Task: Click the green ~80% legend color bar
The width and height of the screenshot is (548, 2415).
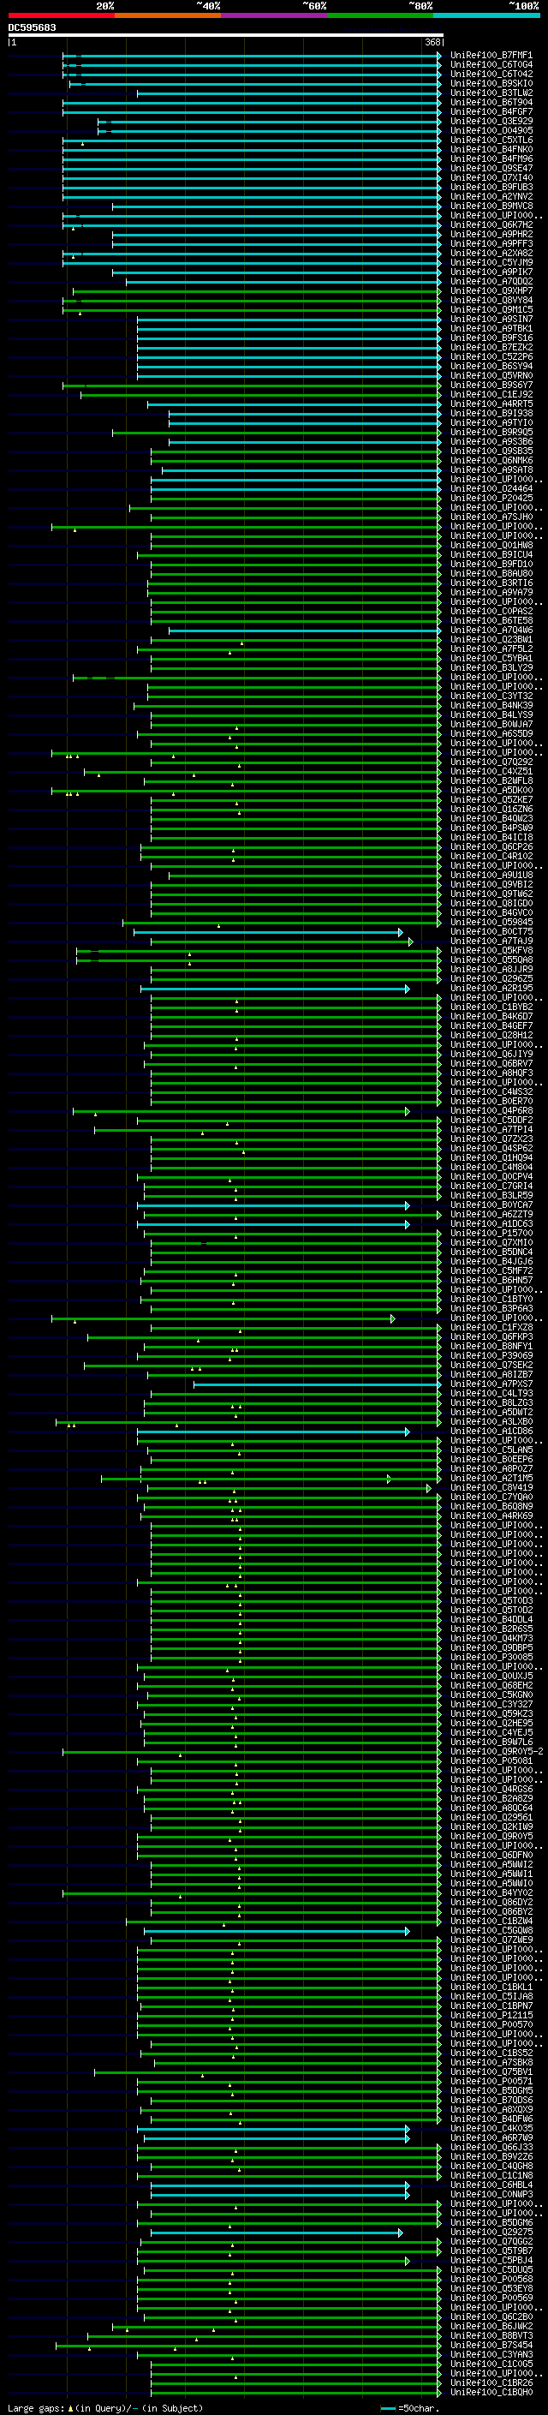Action: [380, 16]
